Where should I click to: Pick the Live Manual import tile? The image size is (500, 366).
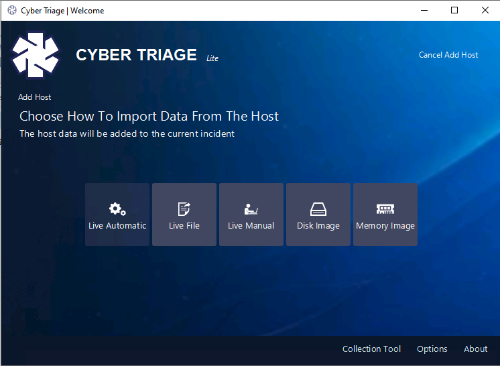[x=251, y=215]
